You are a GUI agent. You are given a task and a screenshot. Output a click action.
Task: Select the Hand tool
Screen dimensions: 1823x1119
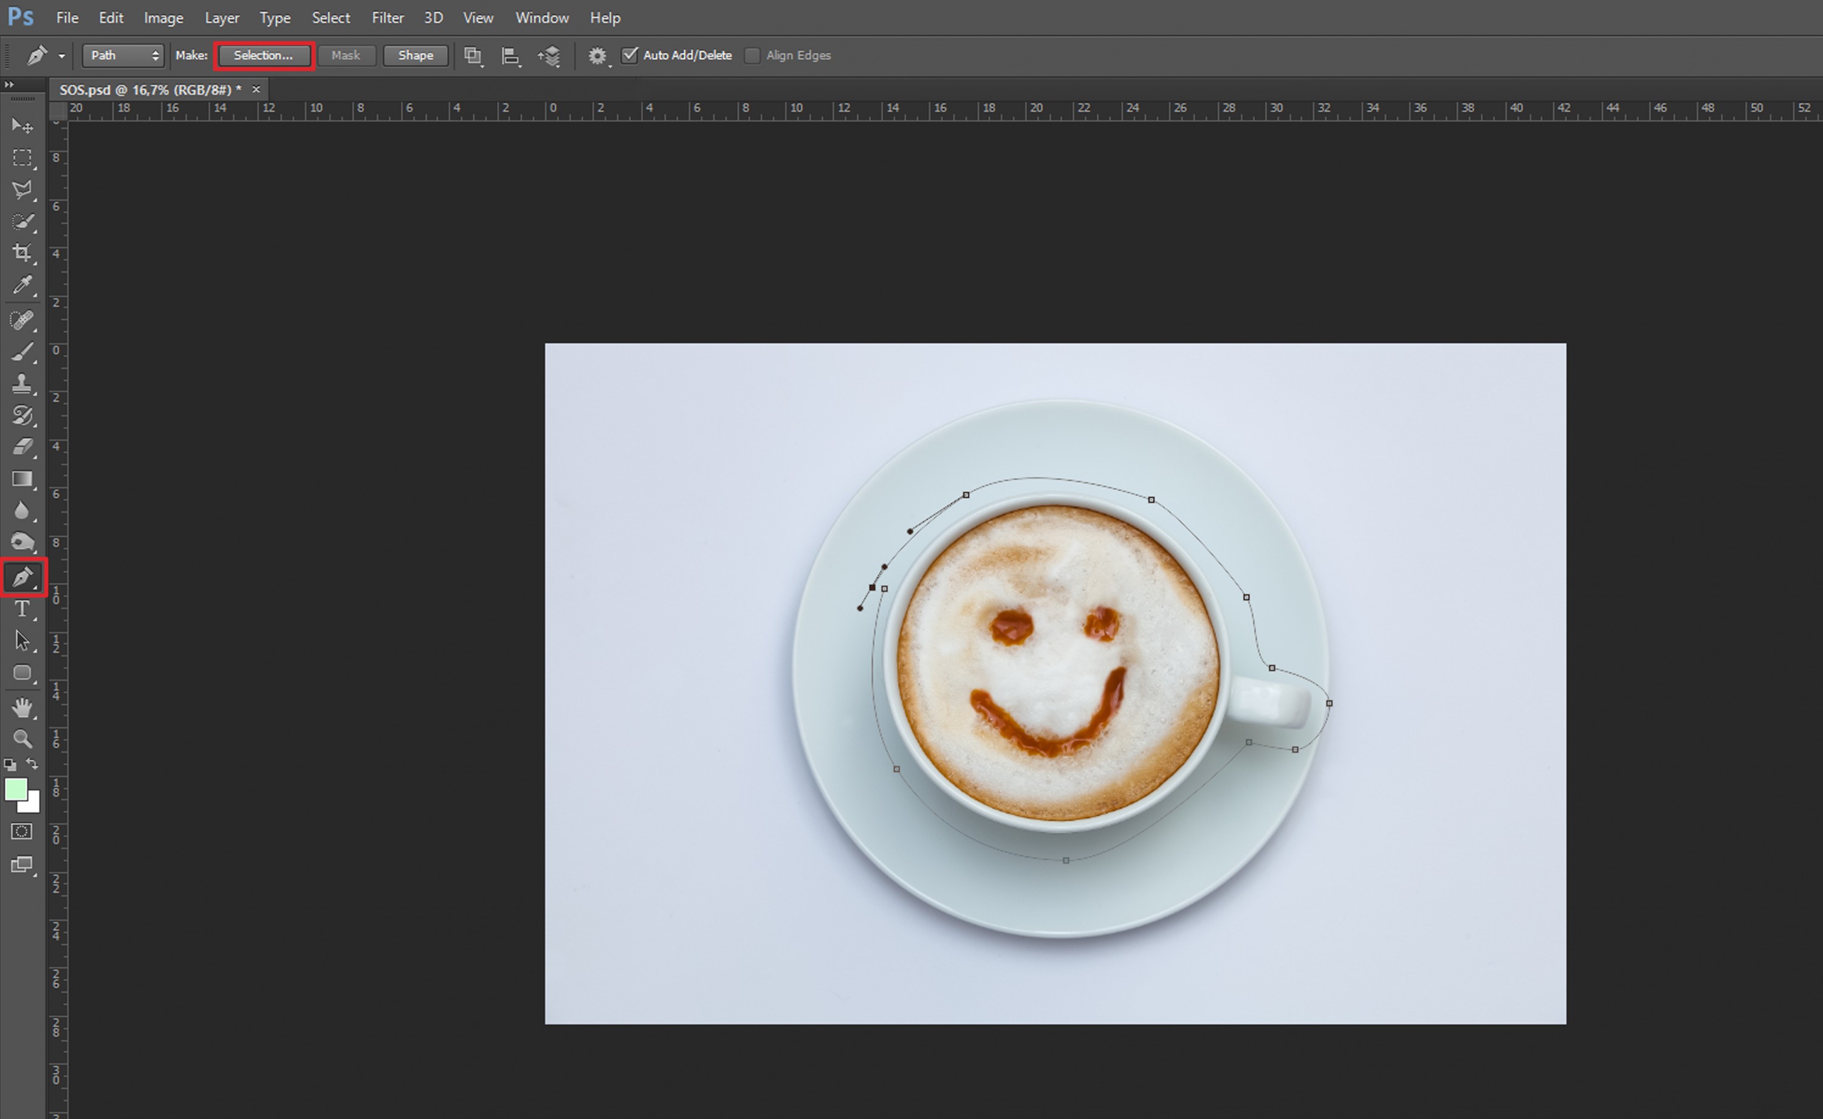pyautogui.click(x=22, y=708)
